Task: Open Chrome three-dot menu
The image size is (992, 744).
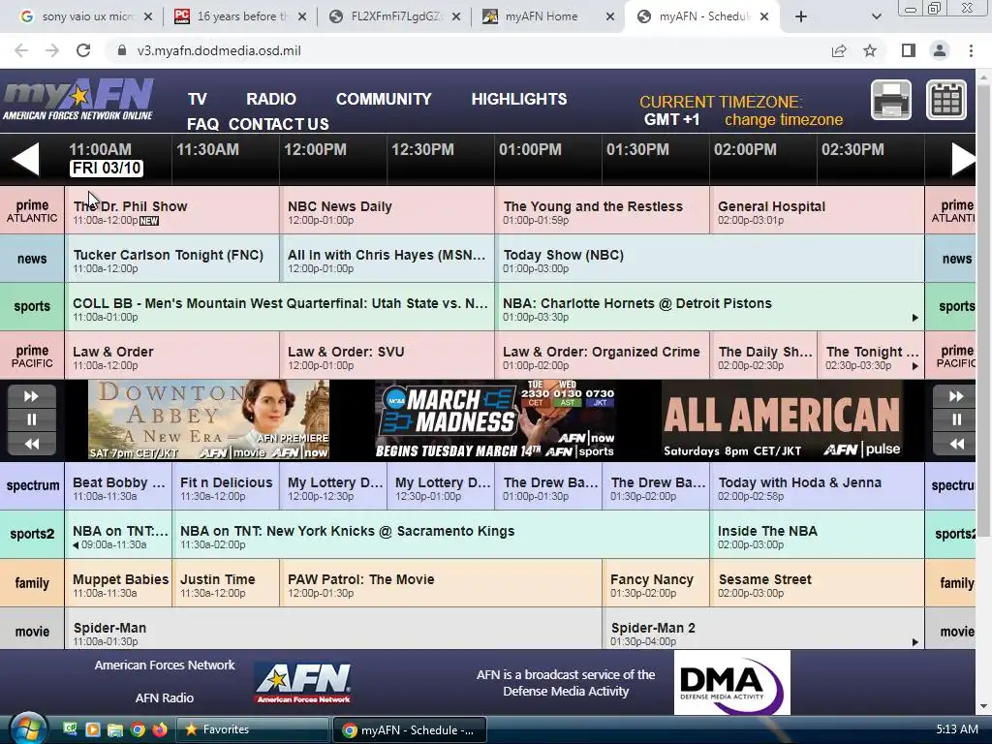Action: point(971,50)
